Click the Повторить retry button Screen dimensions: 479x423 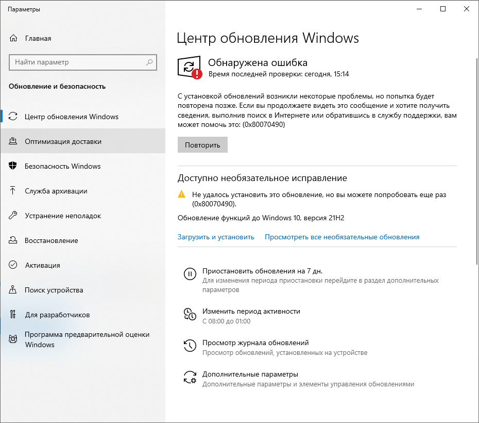(x=202, y=144)
